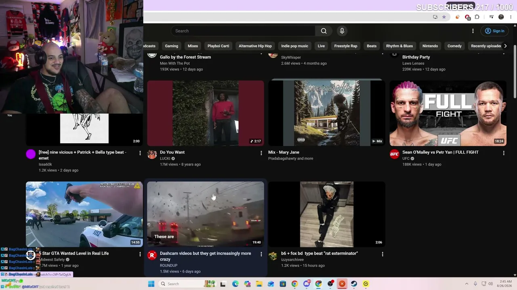
Task: Open the red extension with badge 1
Action: (x=467, y=17)
